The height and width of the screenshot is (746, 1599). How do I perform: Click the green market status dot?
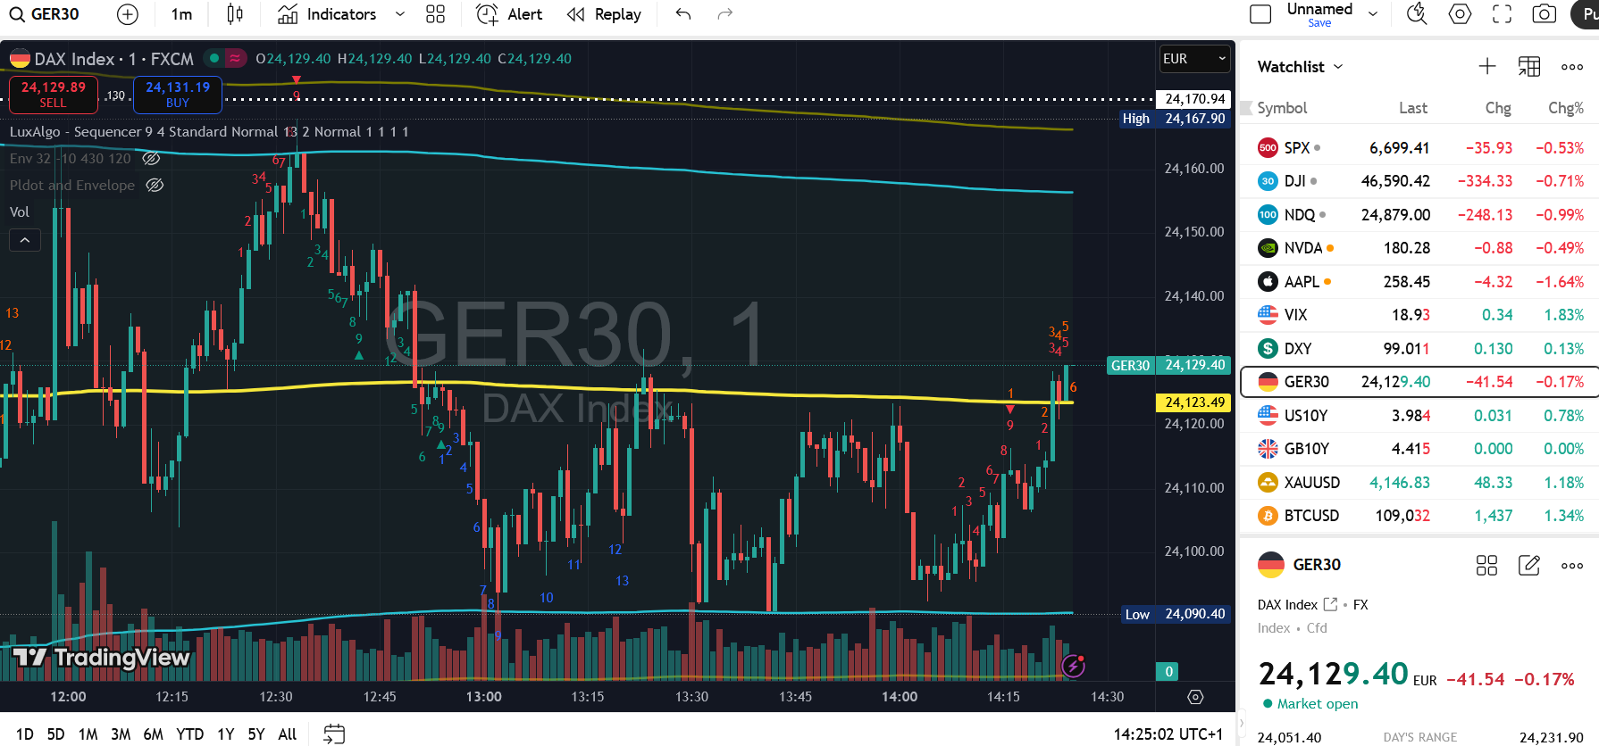pos(214,59)
